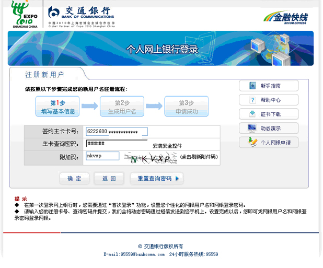Screen dimensions: 323x268
Task: Click the 安装安全控件 link
Action: [x=167, y=146]
